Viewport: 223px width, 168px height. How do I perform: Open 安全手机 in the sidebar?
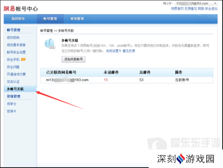[x=13, y=60]
